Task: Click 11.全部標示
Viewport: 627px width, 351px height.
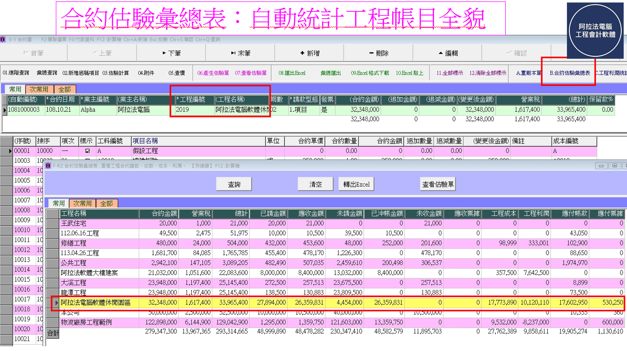Action: pos(450,73)
